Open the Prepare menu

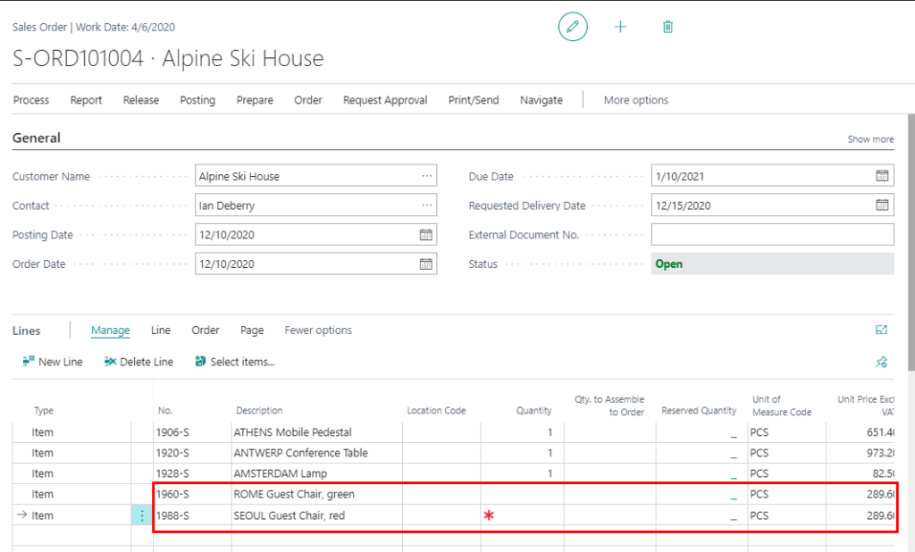tap(255, 100)
